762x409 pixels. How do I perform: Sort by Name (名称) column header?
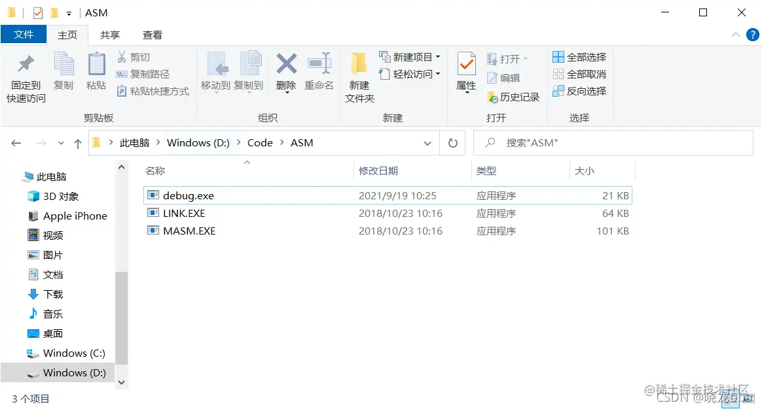click(155, 171)
